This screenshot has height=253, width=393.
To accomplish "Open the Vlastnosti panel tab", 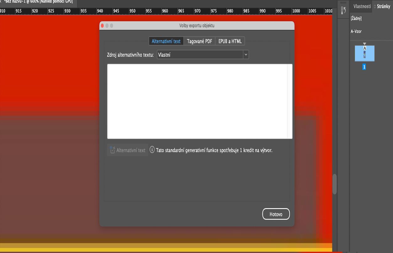I will (x=362, y=6).
